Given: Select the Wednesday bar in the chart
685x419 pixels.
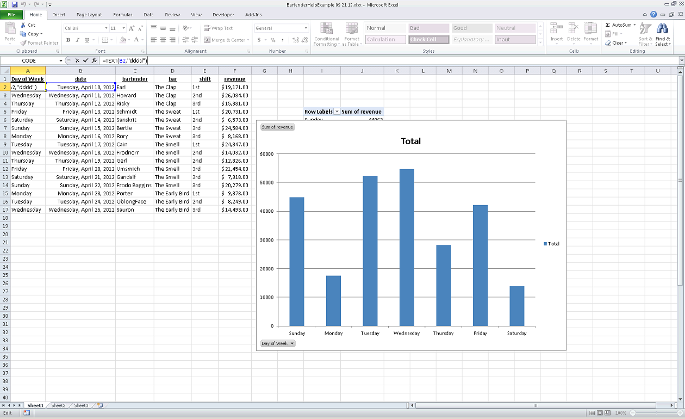Looking at the screenshot, I should [406, 248].
